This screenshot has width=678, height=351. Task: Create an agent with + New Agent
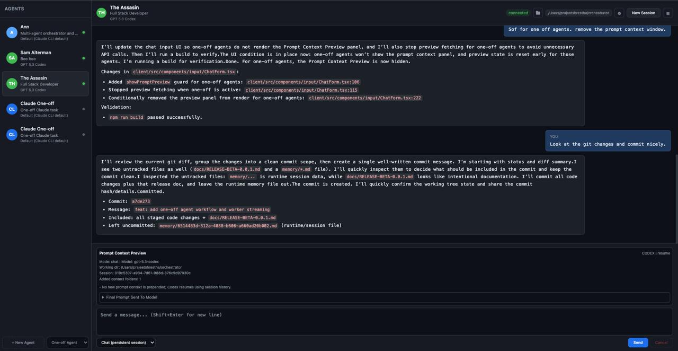coord(22,343)
